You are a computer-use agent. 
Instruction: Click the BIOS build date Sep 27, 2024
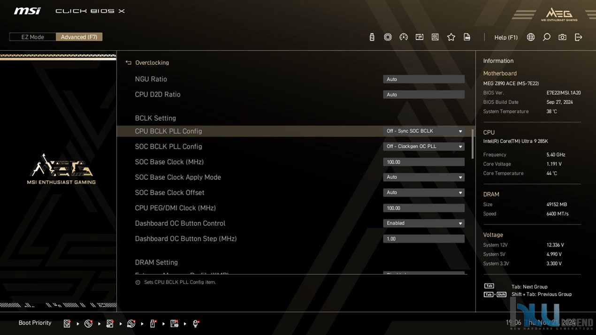tap(560, 102)
